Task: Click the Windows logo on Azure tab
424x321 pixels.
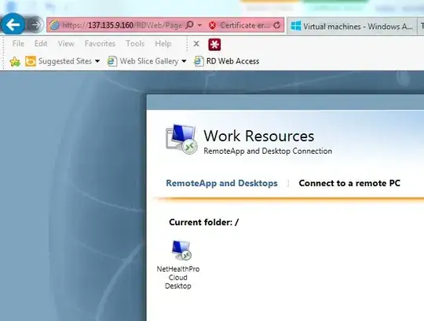Action: [x=295, y=26]
